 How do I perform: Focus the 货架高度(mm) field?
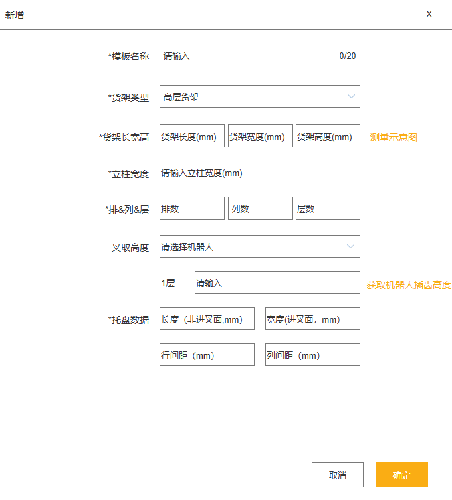328,136
